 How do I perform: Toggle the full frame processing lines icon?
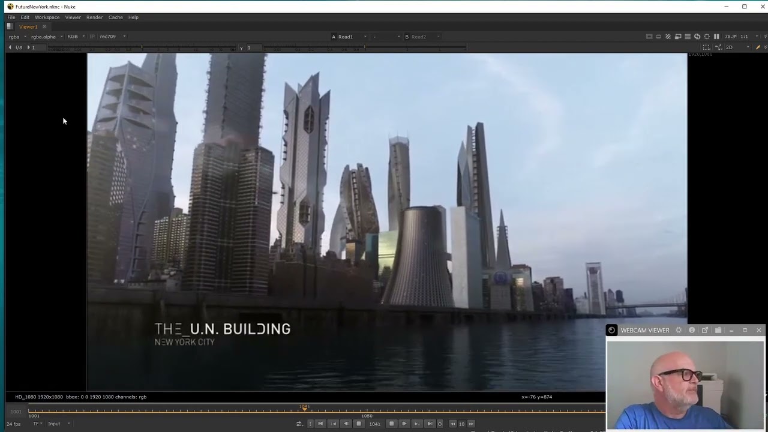click(x=688, y=37)
